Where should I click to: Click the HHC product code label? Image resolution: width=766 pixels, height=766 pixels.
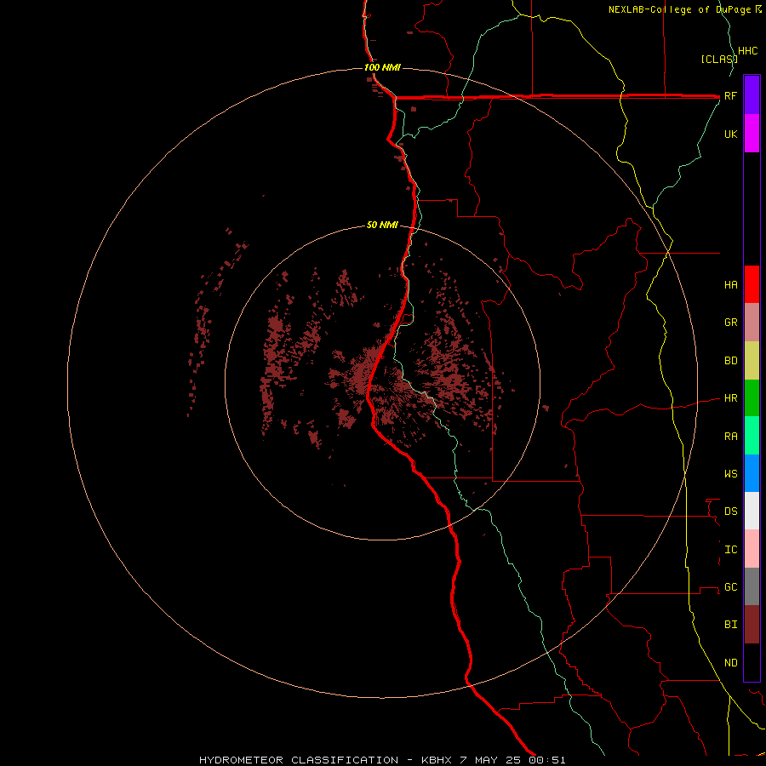(x=748, y=51)
